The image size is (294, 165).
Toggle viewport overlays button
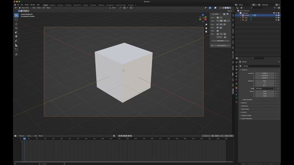(215, 8)
